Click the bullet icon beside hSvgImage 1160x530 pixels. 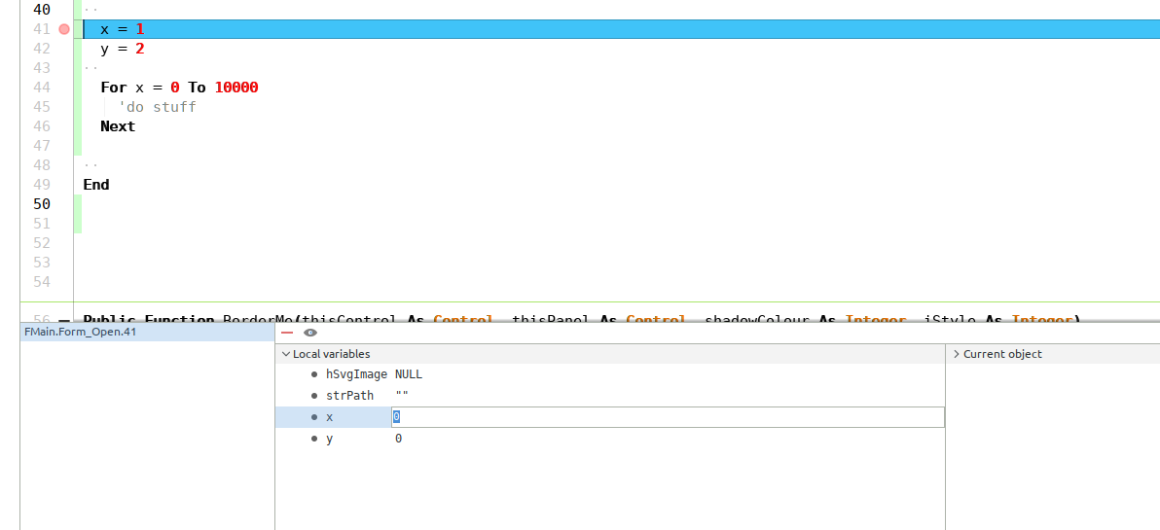click(x=313, y=374)
